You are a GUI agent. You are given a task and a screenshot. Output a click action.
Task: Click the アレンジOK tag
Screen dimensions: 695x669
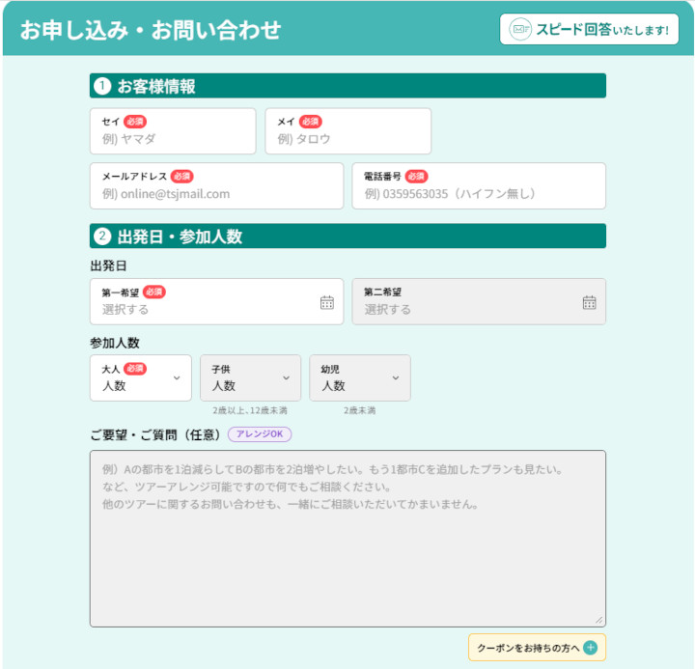(x=260, y=434)
